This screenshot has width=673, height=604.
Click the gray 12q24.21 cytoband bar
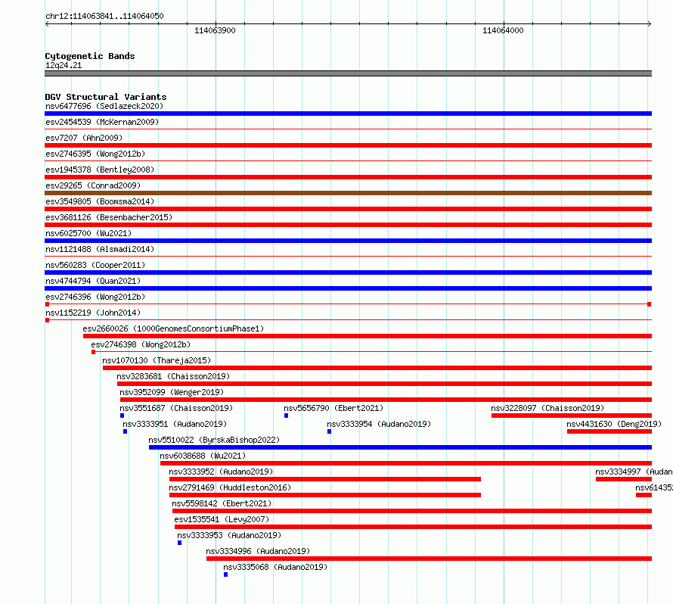348,73
